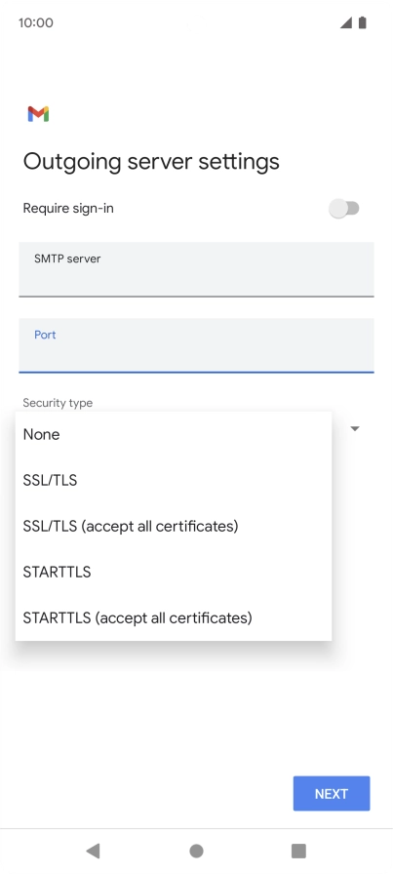Choose STARTTLS (accept all certificates)
This screenshot has width=393, height=874.
click(174, 617)
